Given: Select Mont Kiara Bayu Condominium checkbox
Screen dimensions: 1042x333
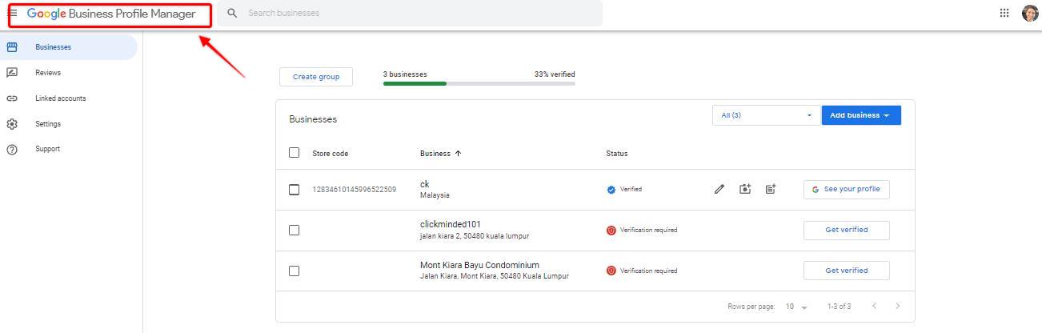Looking at the screenshot, I should (294, 271).
